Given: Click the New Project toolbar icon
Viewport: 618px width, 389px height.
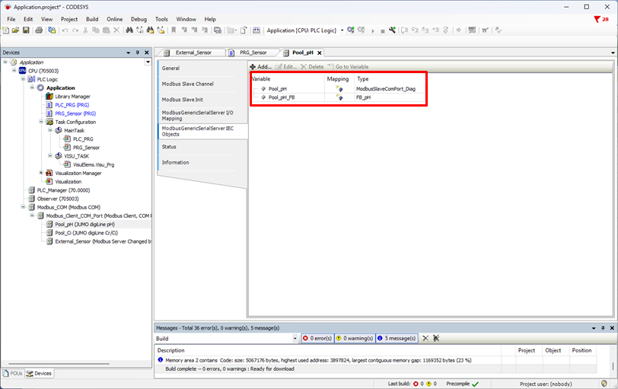Looking at the screenshot, I should [x=5, y=30].
